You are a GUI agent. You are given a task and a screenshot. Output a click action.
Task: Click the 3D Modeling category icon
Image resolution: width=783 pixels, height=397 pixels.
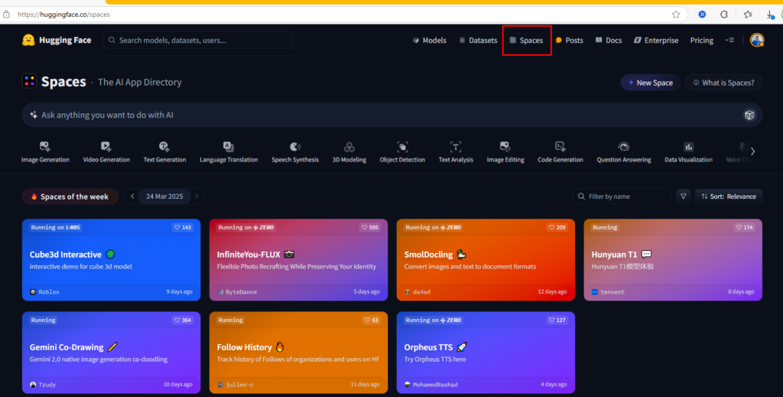pyautogui.click(x=349, y=146)
